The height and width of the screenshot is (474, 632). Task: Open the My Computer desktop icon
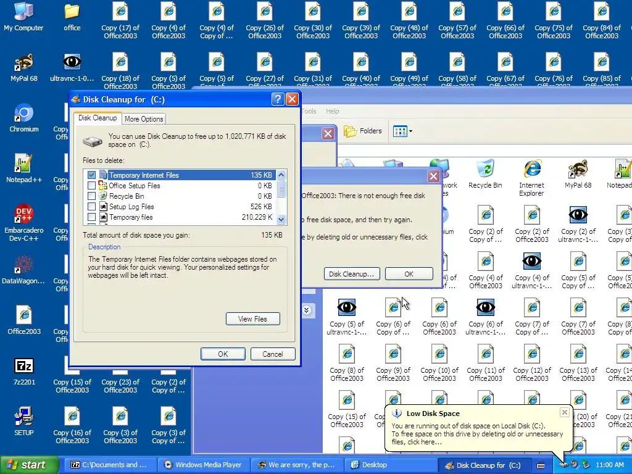pos(23,17)
